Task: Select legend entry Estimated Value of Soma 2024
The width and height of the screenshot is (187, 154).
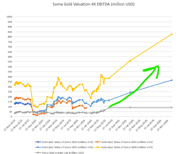Action: tap(123, 142)
